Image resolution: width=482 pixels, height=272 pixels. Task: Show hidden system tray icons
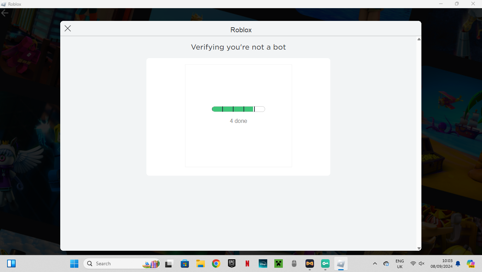tap(375, 263)
